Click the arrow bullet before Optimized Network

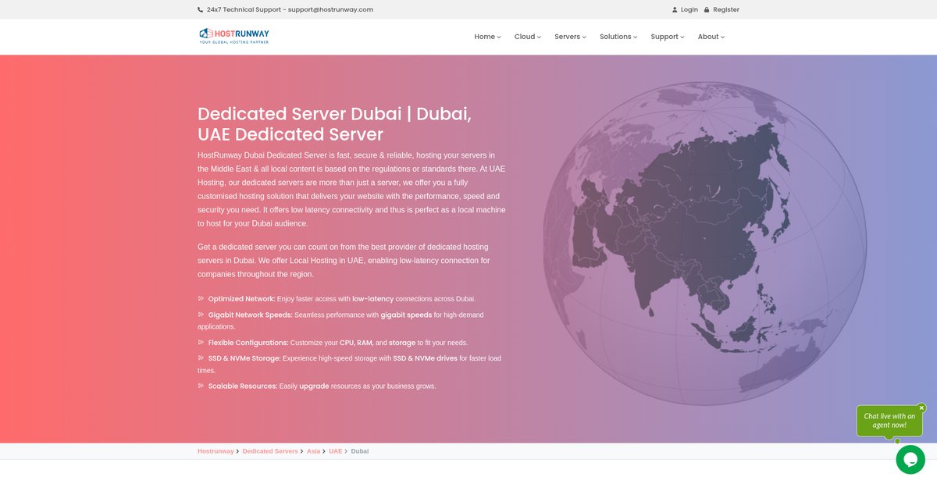click(201, 298)
